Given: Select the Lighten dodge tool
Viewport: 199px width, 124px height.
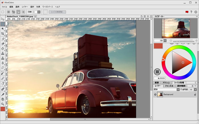Looking at the screenshot, I should tap(3, 68).
